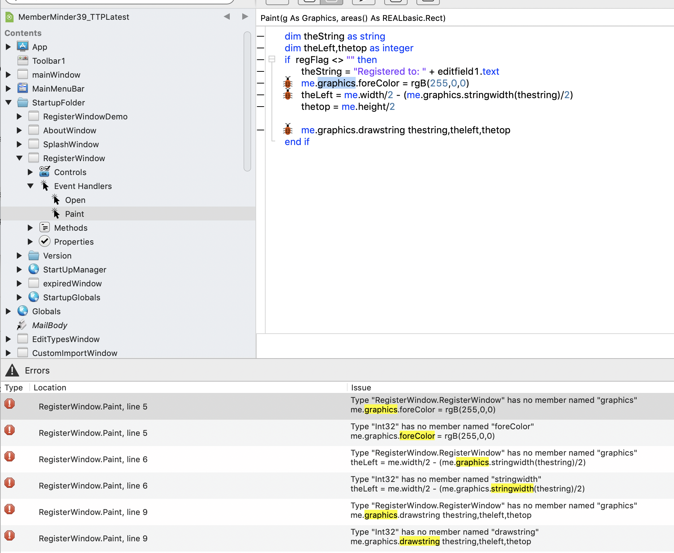Click the StartUpManager globe icon
Viewport: 674px width, 553px height.
click(x=34, y=269)
